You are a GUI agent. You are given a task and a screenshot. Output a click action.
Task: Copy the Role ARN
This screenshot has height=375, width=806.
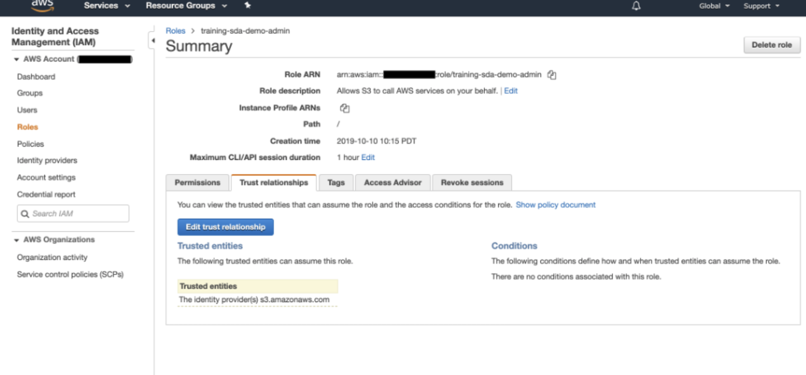tap(552, 75)
